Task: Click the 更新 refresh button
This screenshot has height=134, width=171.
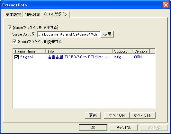Action: [x=93, y=115]
